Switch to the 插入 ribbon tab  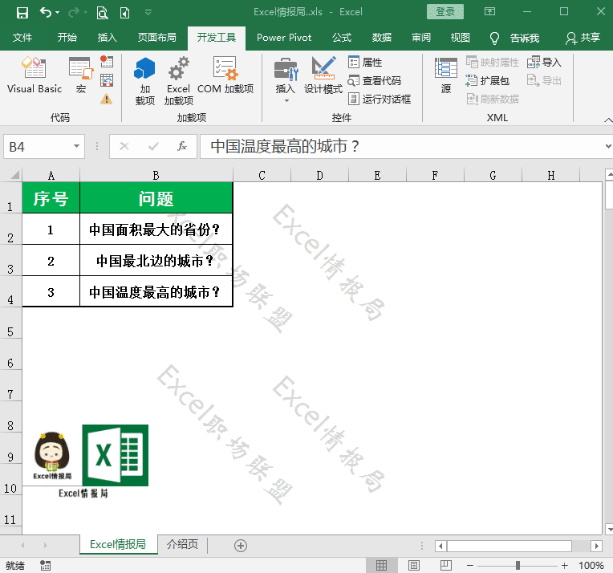pyautogui.click(x=108, y=38)
